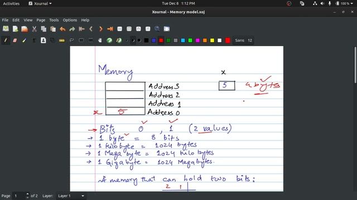Choose the medium pen thickness
Screen dimensions: 357x200
coord(133,41)
